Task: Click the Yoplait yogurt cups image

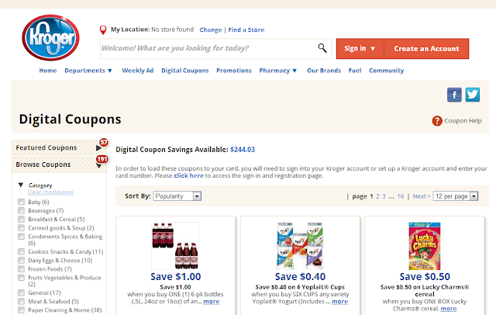Action: click(300, 246)
